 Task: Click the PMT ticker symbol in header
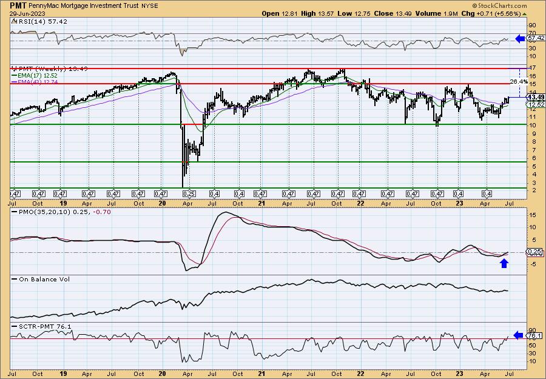tap(18, 5)
